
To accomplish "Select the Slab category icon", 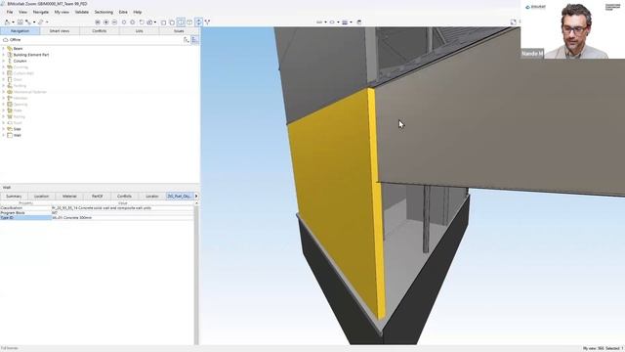I will pyautogui.click(x=10, y=129).
